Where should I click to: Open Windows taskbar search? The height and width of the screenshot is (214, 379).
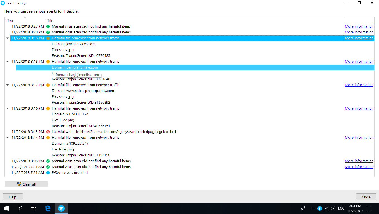click(20, 208)
